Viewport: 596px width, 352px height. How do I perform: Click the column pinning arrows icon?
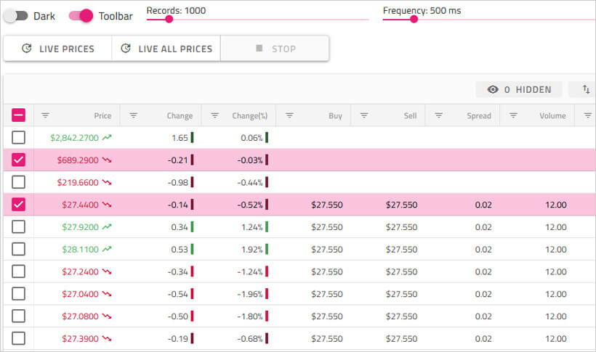pos(586,89)
